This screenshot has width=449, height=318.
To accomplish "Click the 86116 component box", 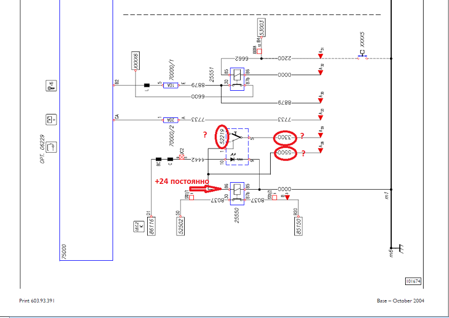I will tap(151, 226).
